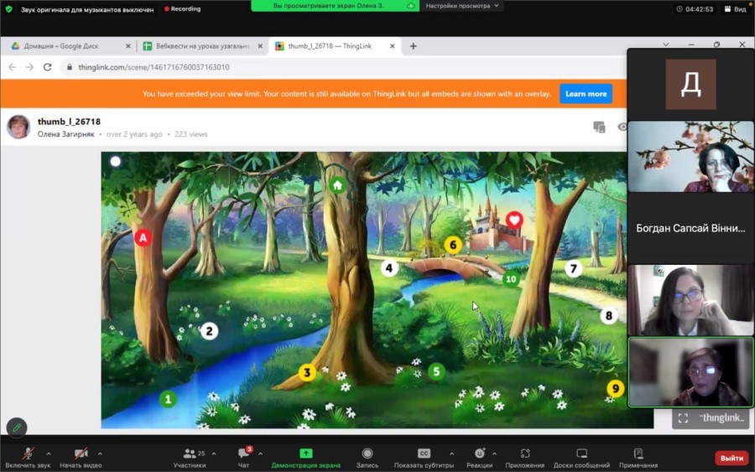The width and height of the screenshot is (755, 472).
Task: Select Богдан Сапсай participant tile
Action: pyautogui.click(x=691, y=228)
